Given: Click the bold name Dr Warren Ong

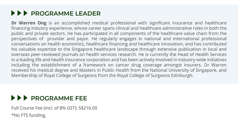Looking at the screenshot, I should tap(29, 23).
